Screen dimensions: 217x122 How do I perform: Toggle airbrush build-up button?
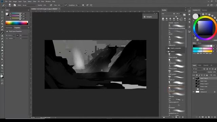(x=65, y=5)
